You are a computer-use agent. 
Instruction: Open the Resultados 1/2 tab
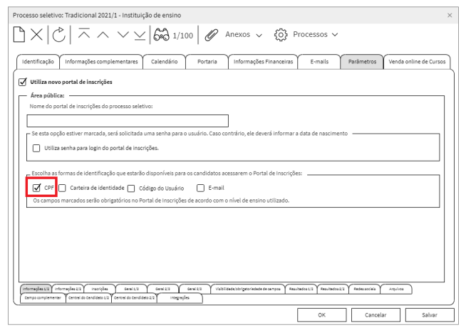301,289
